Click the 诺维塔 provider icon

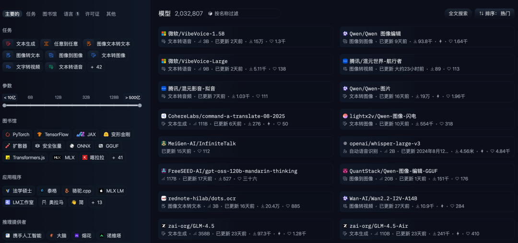(101, 235)
